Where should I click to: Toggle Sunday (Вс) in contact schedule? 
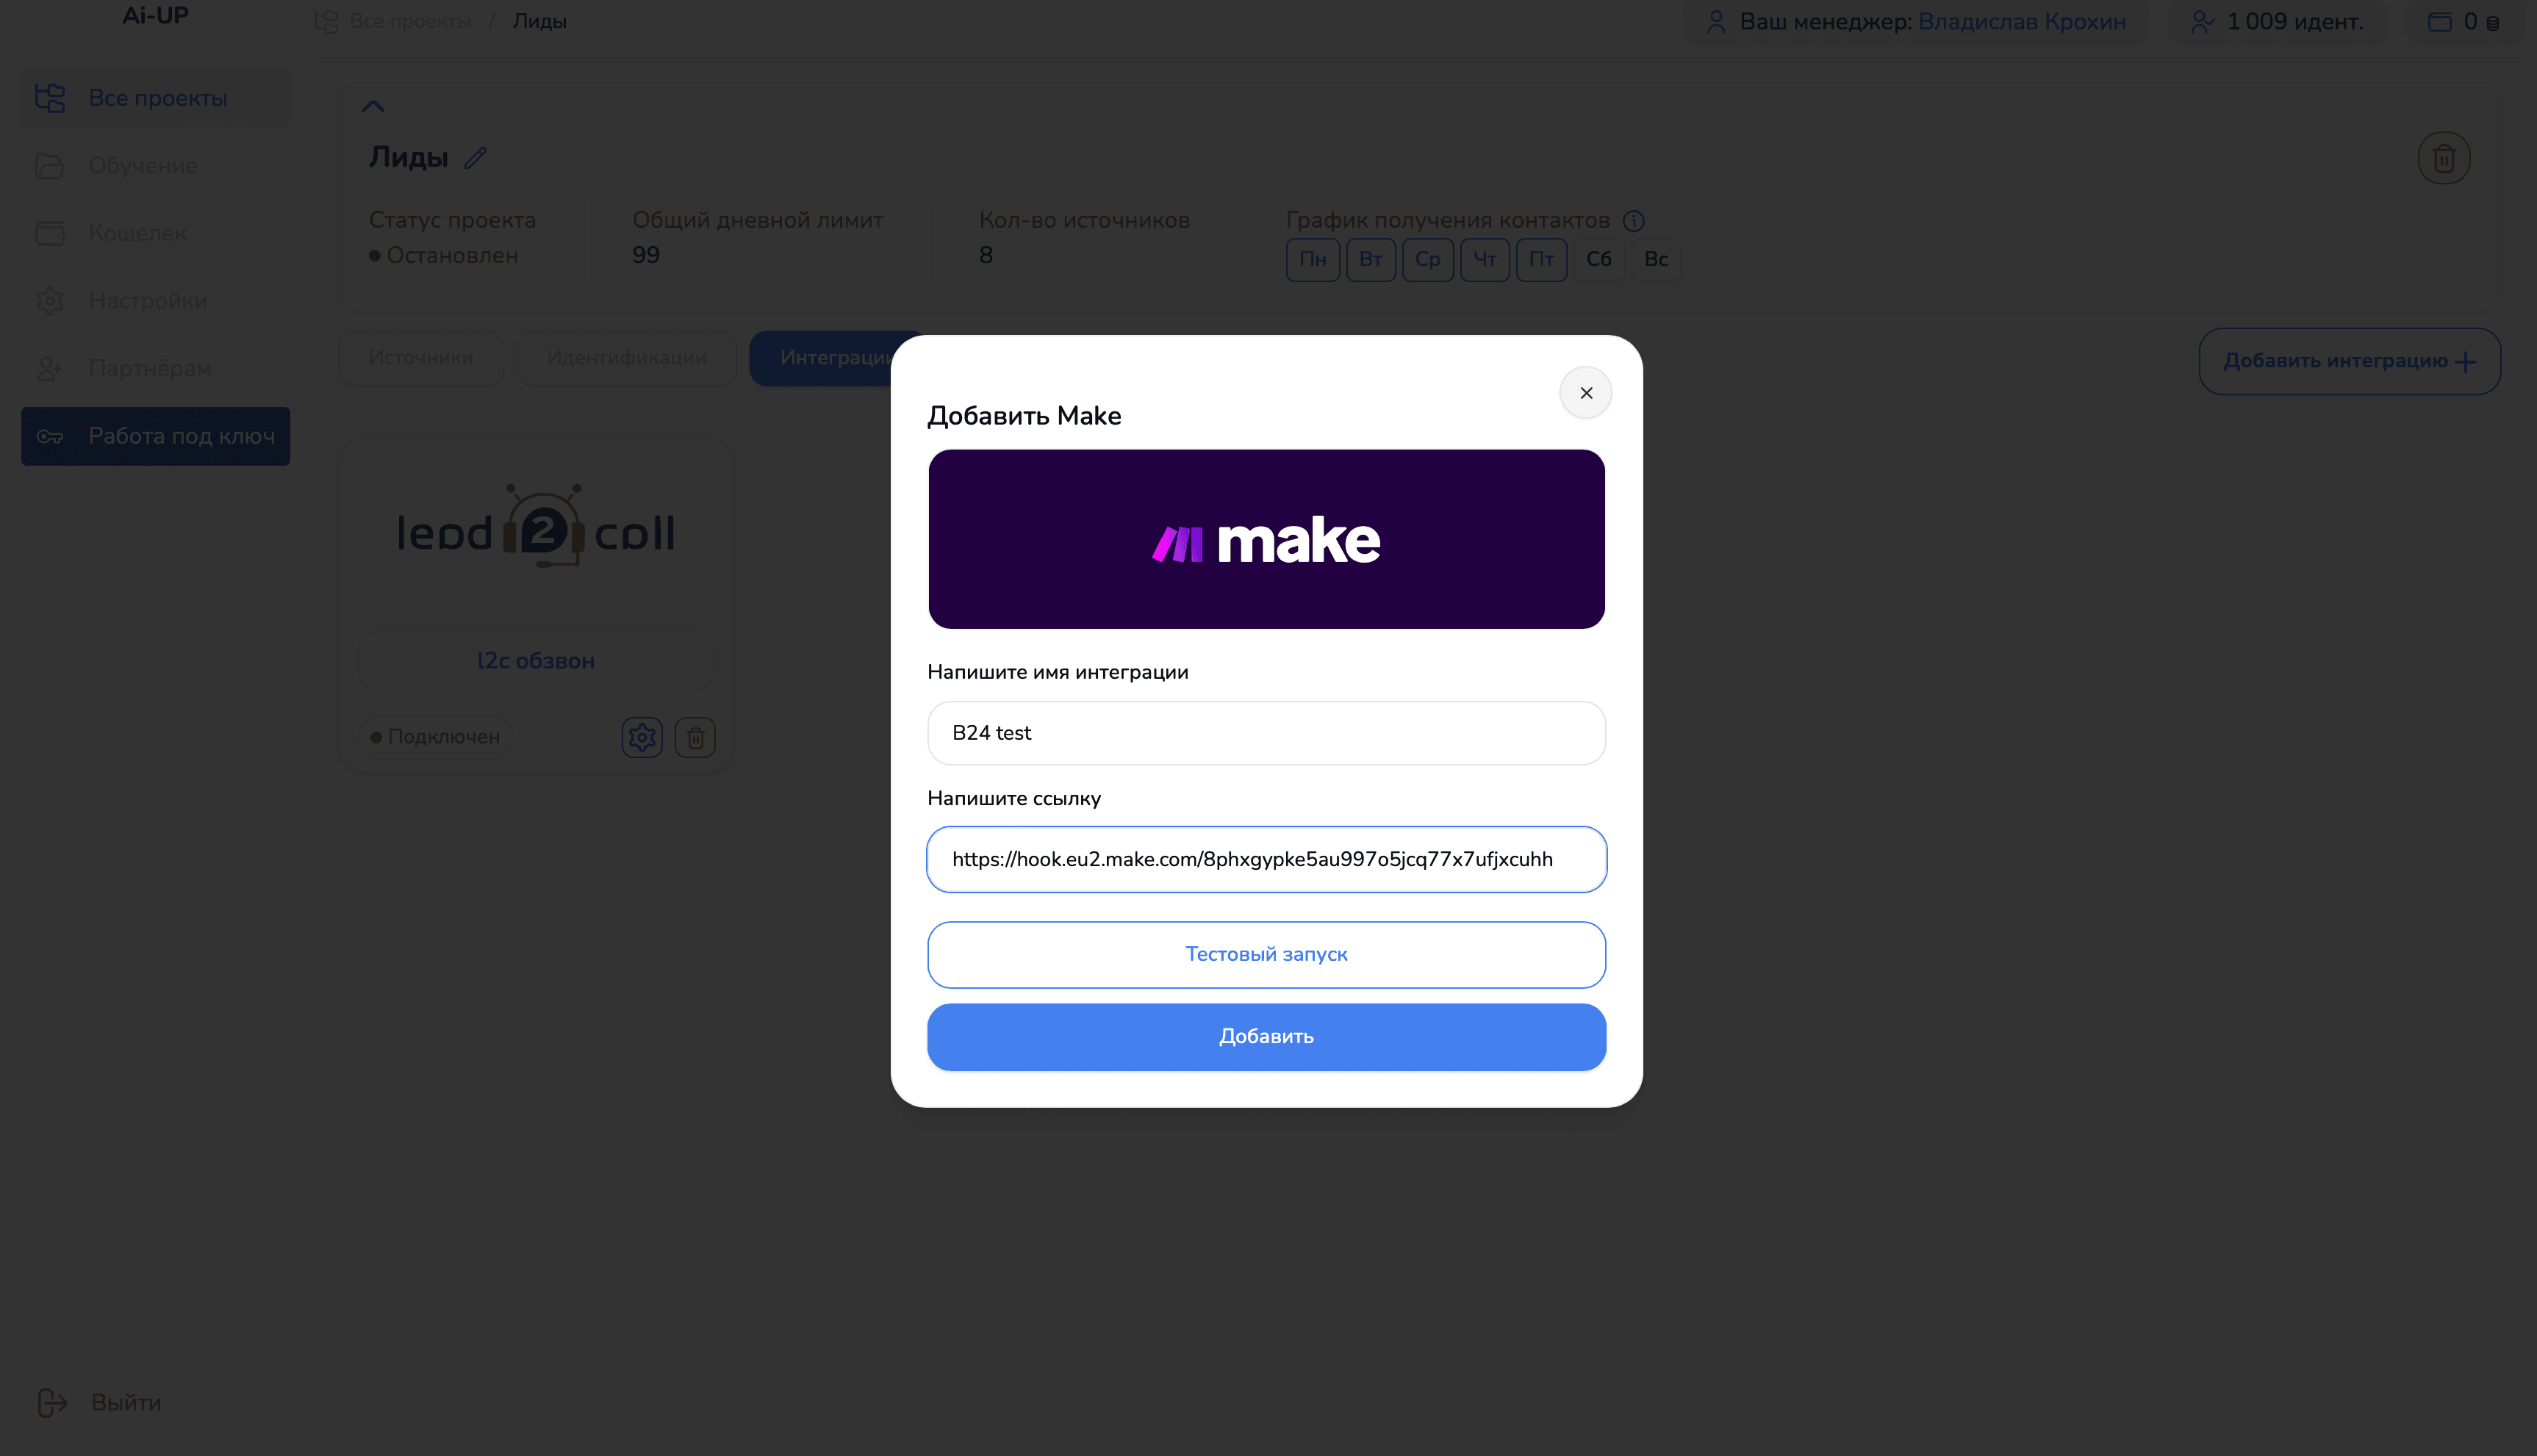1654,260
